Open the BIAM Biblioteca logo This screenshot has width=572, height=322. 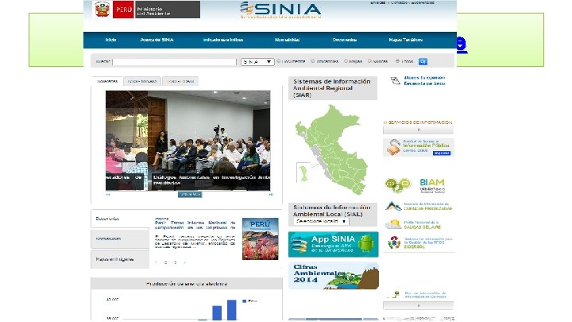tap(432, 185)
